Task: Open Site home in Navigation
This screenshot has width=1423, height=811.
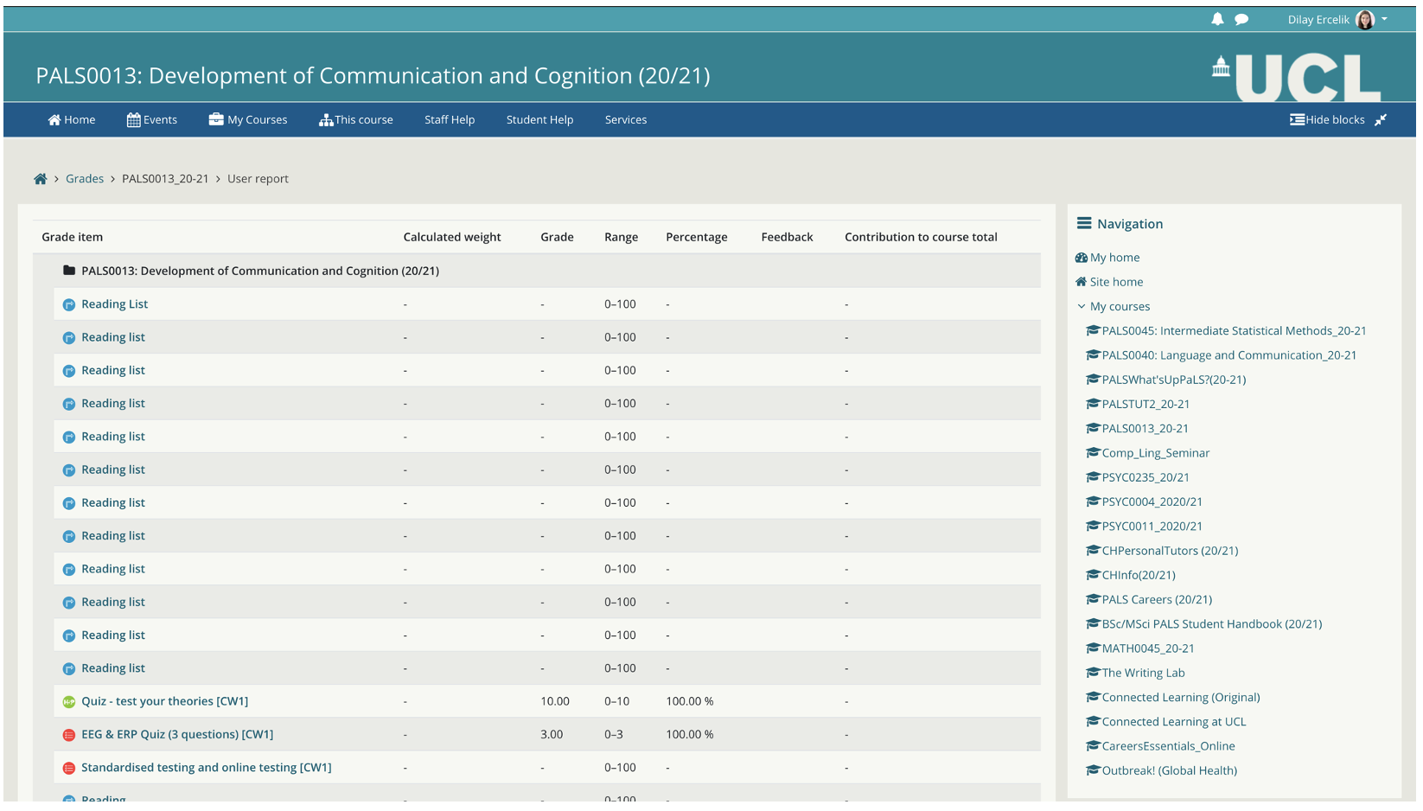Action: pyautogui.click(x=1116, y=282)
